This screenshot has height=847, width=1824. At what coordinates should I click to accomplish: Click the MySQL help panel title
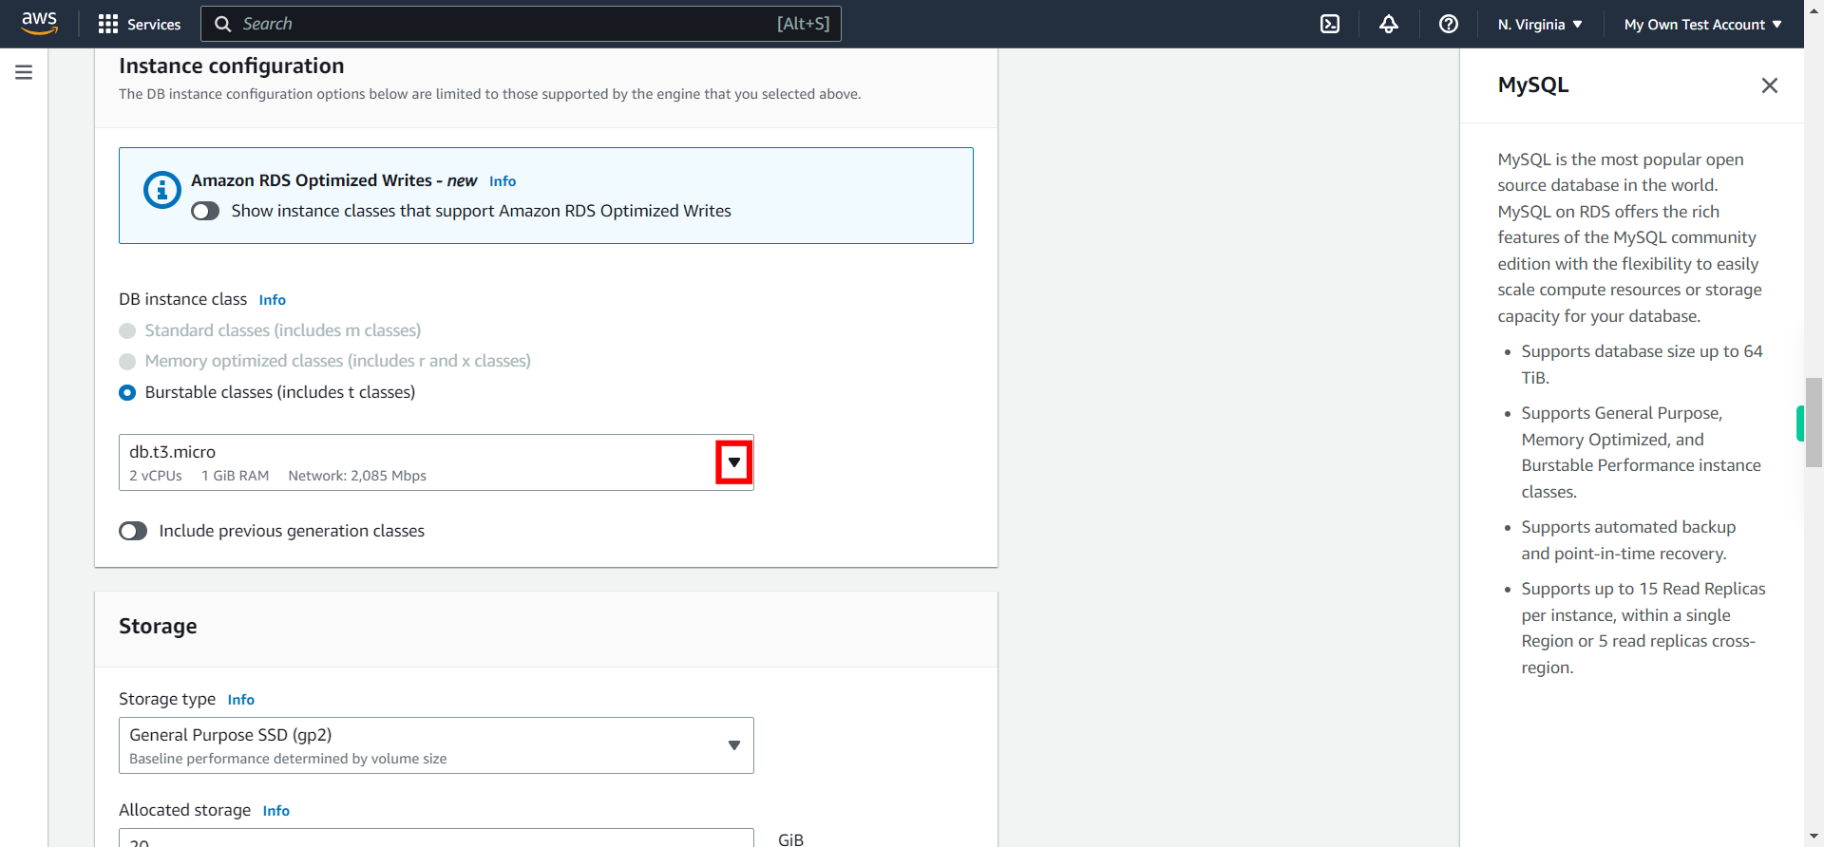1532,85
